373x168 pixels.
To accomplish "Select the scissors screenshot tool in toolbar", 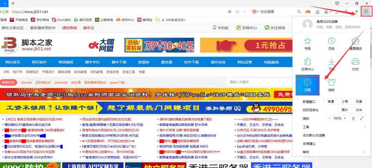I will click(x=326, y=12).
